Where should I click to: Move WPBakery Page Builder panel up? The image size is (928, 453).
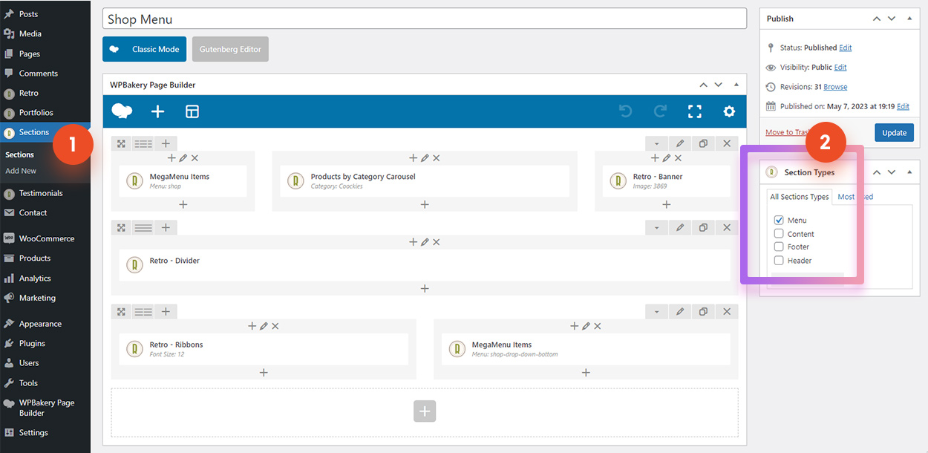tap(704, 85)
